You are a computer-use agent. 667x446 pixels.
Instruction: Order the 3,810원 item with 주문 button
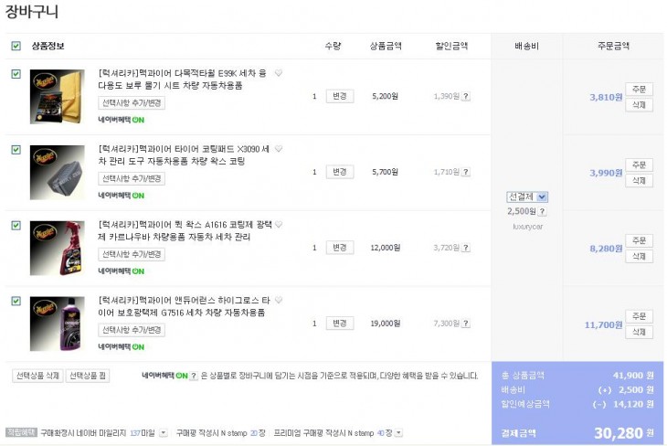click(x=639, y=90)
